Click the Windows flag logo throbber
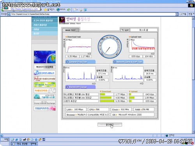Viewport: 195px width, 146px height. tap(191, 5)
